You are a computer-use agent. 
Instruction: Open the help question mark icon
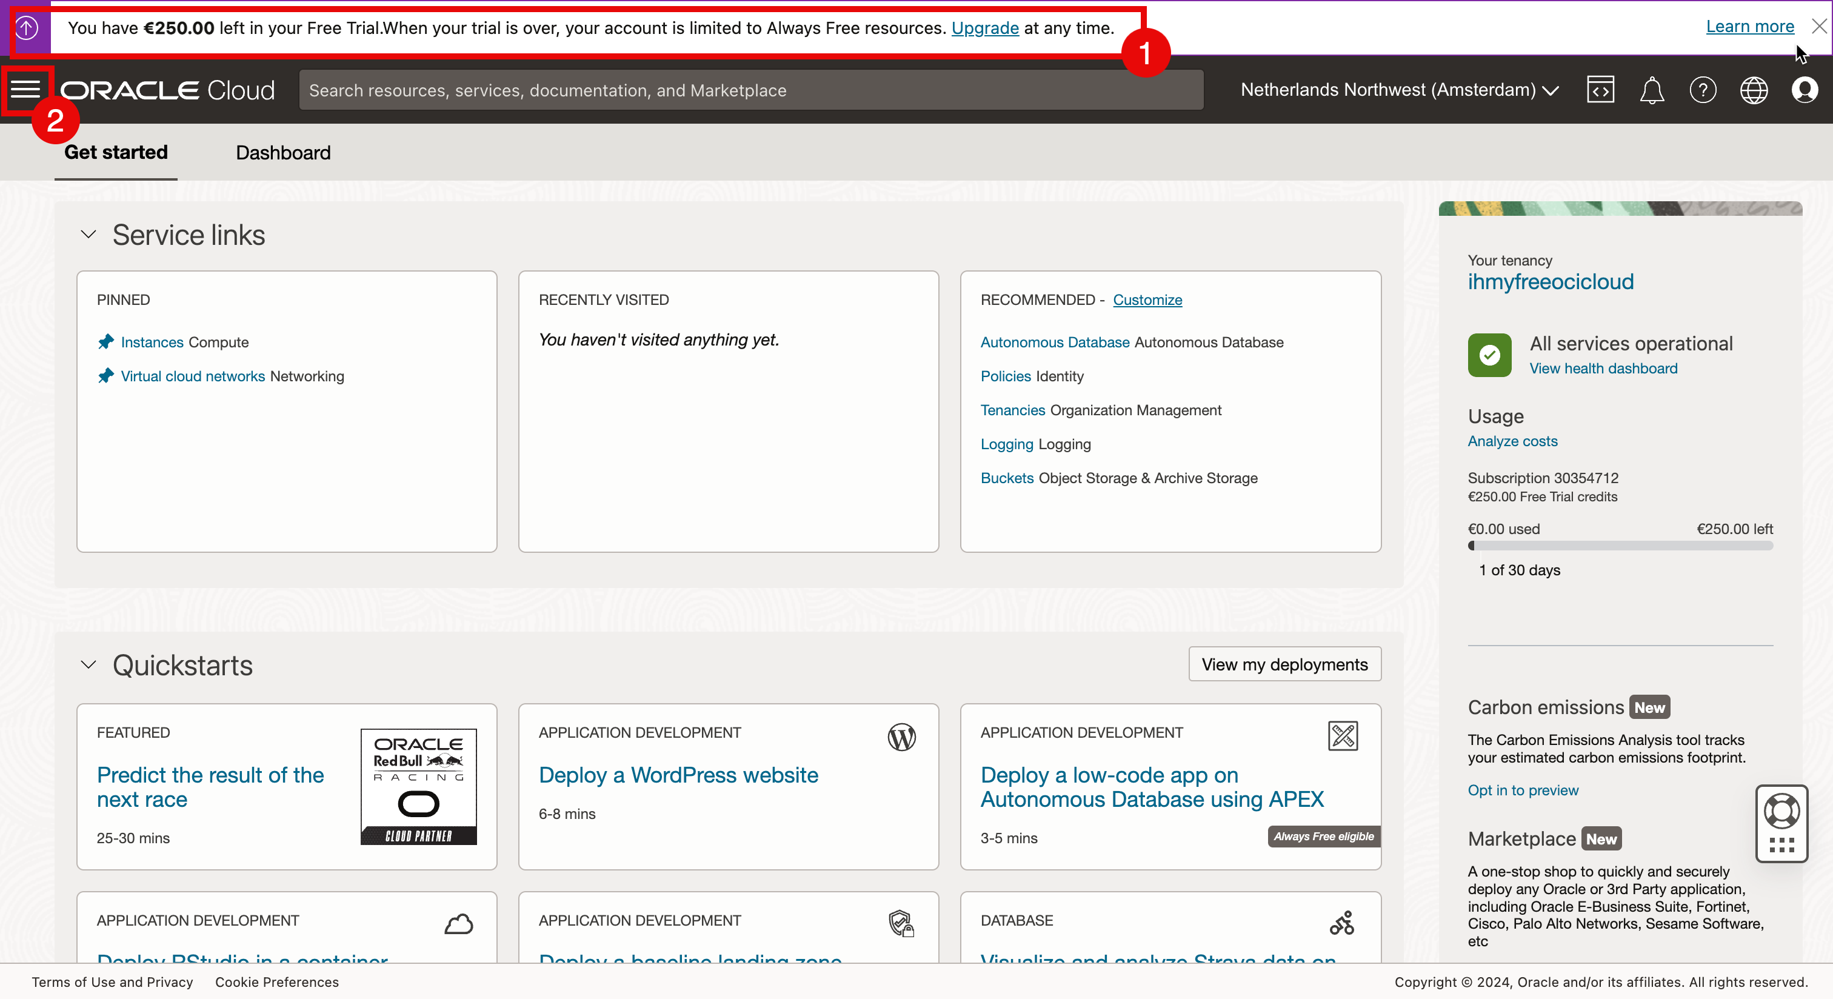click(x=1702, y=90)
